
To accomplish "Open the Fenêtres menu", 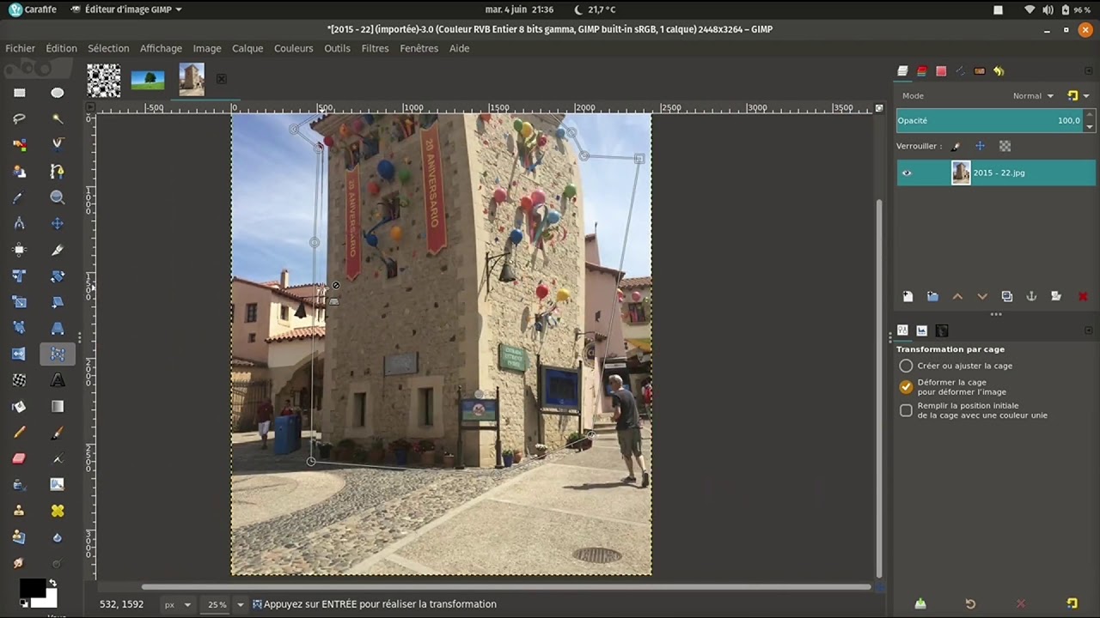I will click(x=419, y=48).
